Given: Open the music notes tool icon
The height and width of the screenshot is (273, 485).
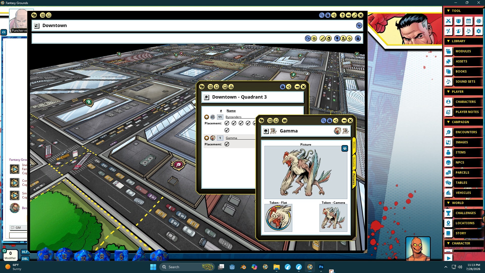Looking at the screenshot, I should point(469,31).
